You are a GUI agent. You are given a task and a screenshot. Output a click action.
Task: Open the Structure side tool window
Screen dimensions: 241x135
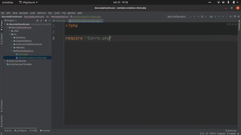2,106
